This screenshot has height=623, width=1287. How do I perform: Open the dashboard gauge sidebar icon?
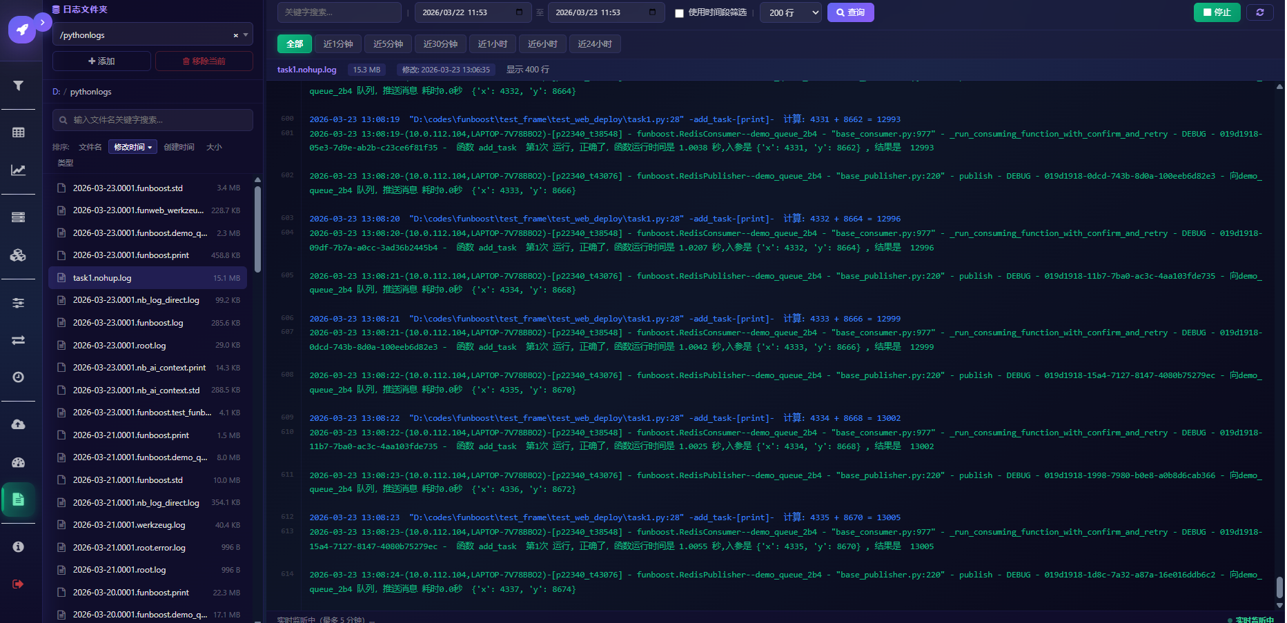pos(19,462)
